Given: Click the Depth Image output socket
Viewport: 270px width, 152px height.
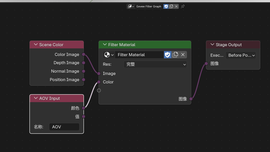Looking at the screenshot, I should tap(83, 63).
